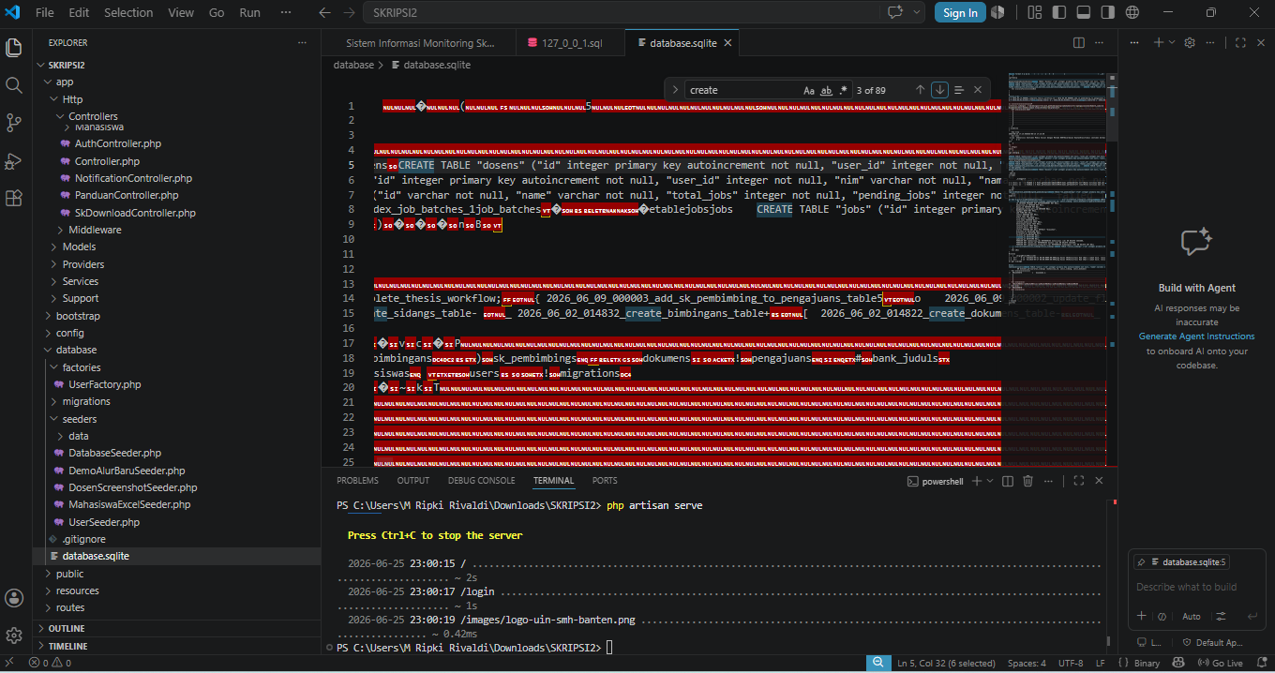This screenshot has width=1275, height=673.
Task: Toggle the Primary Side Bar visibility
Action: pyautogui.click(x=1058, y=13)
